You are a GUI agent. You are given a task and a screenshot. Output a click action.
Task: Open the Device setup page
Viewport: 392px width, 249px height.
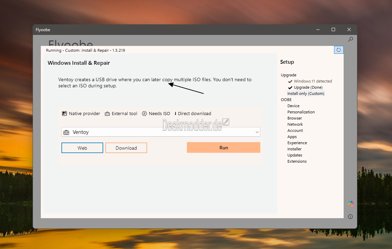pos(294,106)
